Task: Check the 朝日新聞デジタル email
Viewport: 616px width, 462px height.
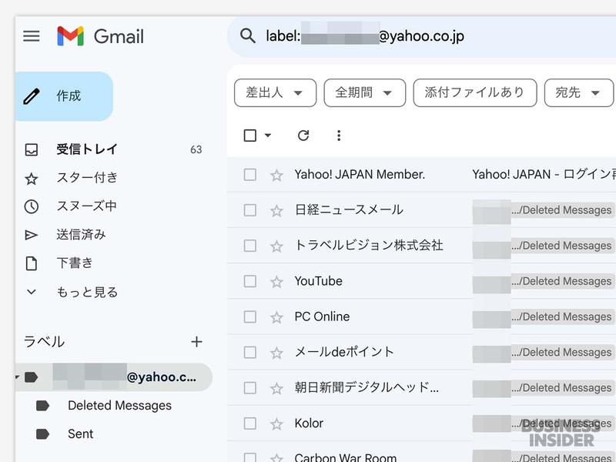Action: (x=249, y=388)
